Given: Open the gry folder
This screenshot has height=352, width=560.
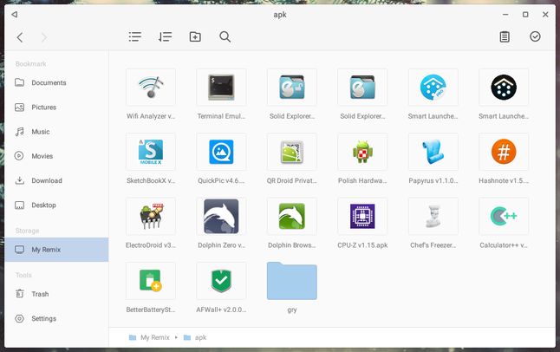Looking at the screenshot, I should [292, 281].
